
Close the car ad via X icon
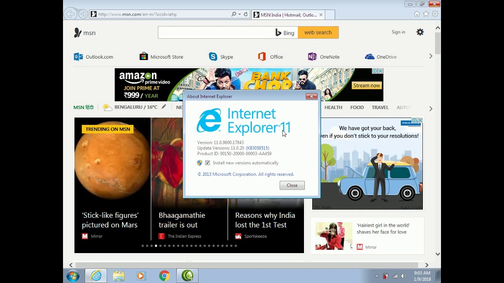click(x=420, y=120)
